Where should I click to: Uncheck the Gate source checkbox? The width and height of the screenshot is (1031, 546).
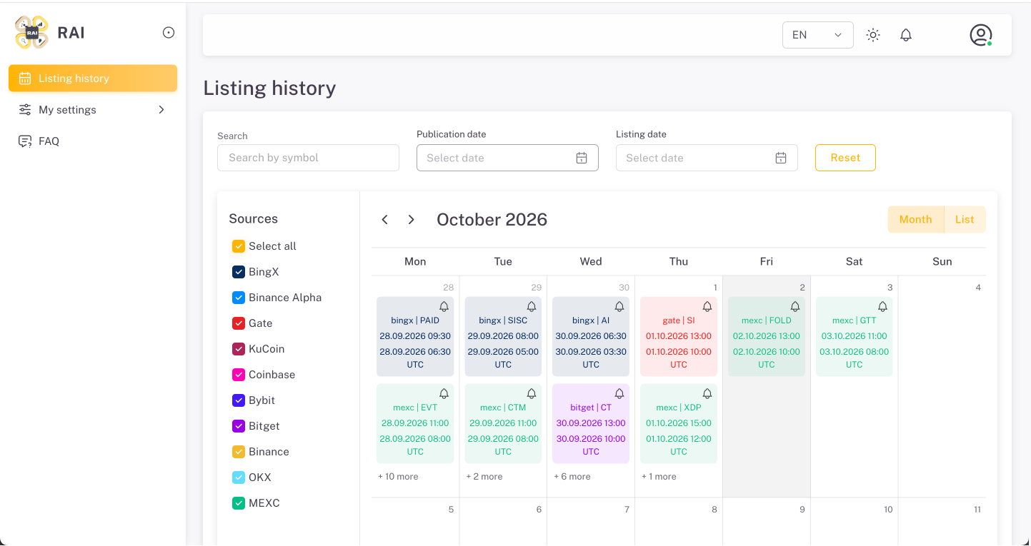pyautogui.click(x=239, y=323)
